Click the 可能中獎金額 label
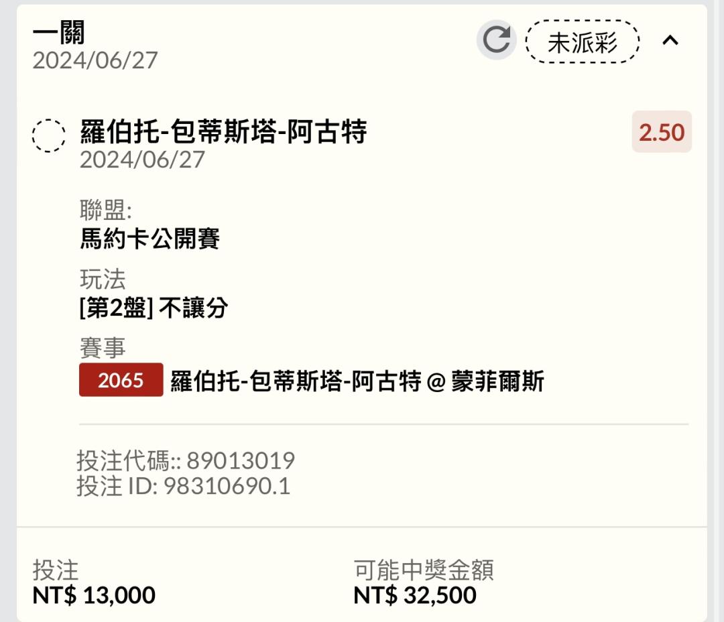The image size is (724, 622). click(x=424, y=570)
